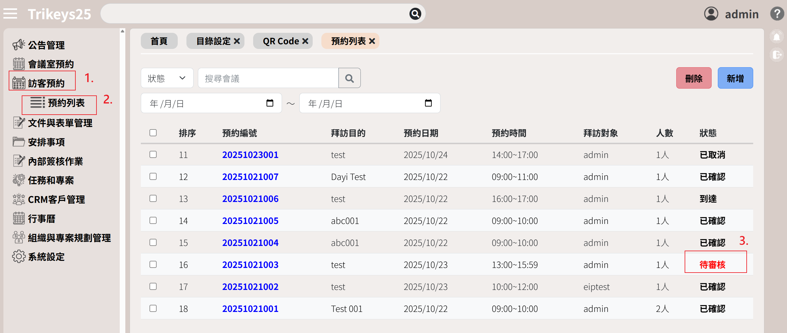Click the admin user avatar icon
The width and height of the screenshot is (787, 333).
pyautogui.click(x=711, y=14)
